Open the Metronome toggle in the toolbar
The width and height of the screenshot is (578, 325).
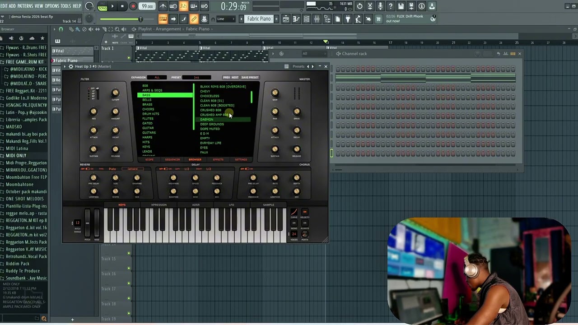(x=163, y=6)
